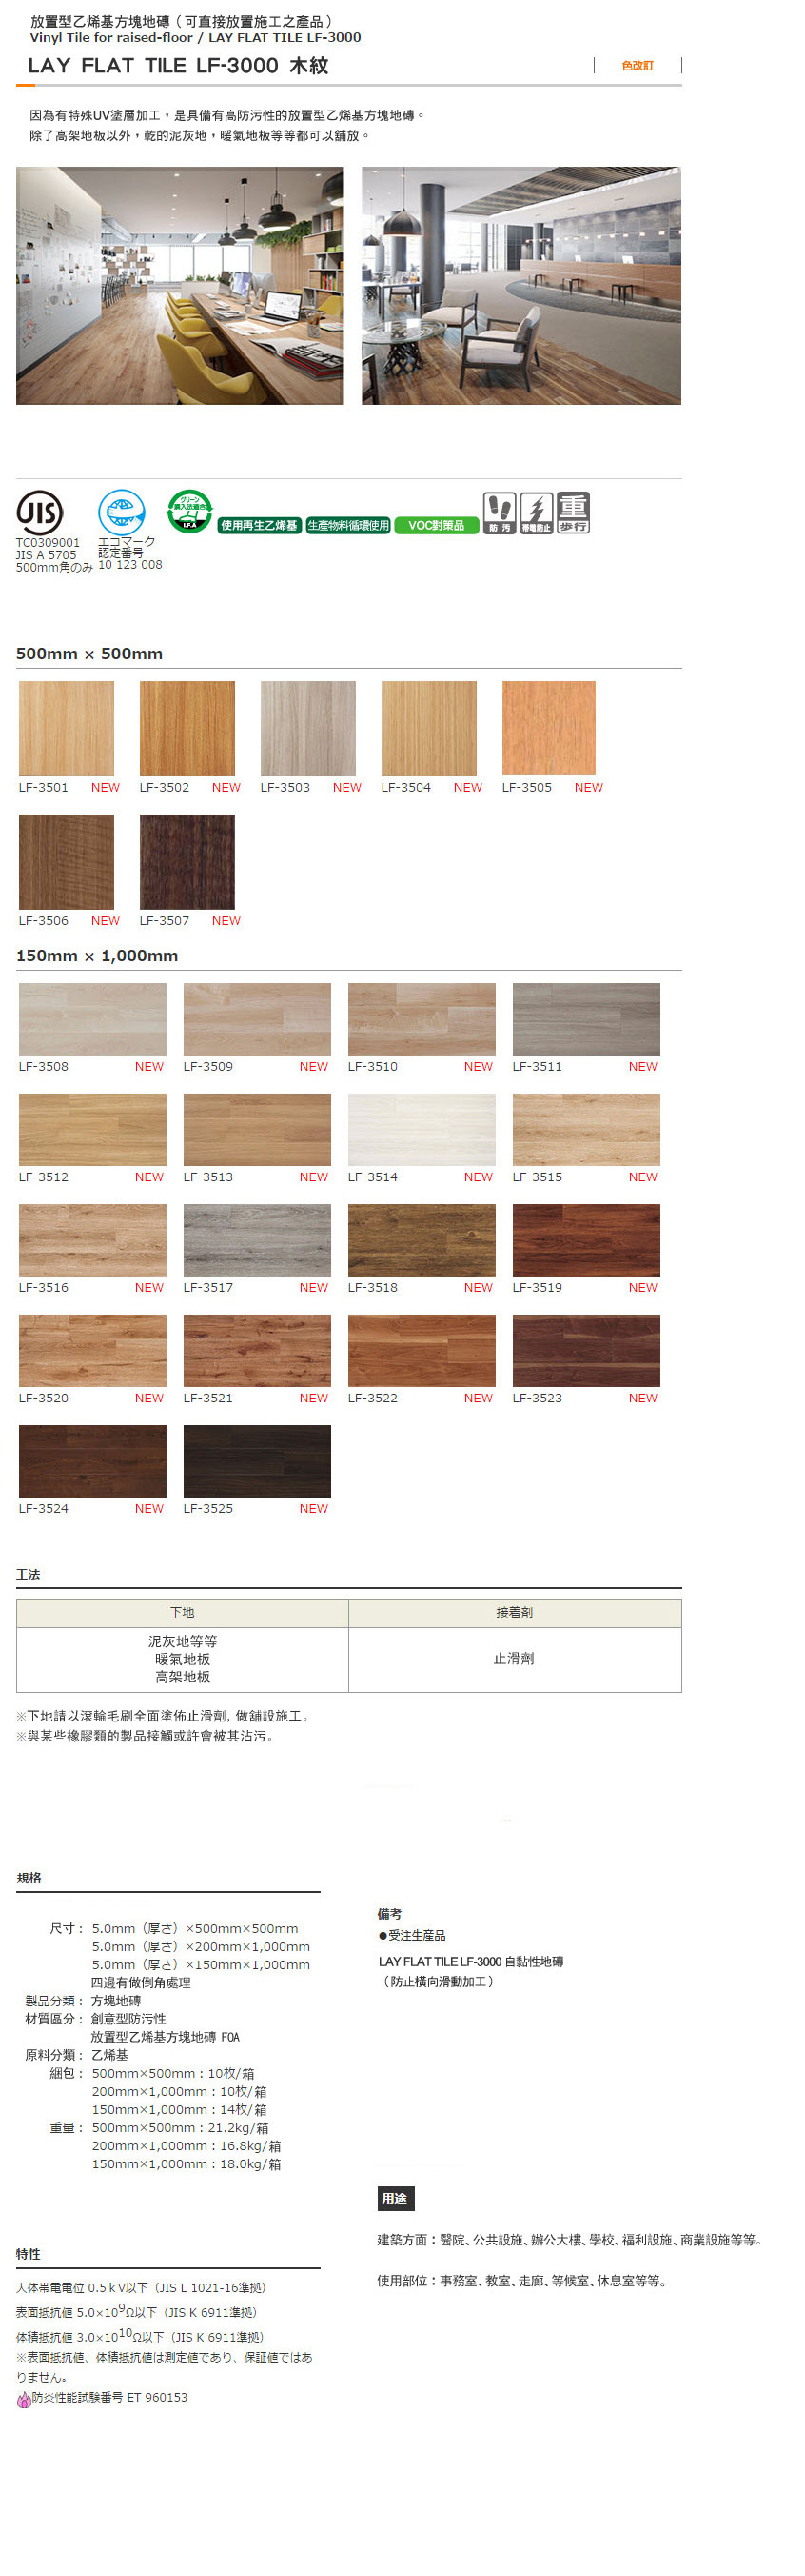The image size is (805, 2576).
Task: Choose the LF-3506 brown wood swatch
Action: tap(66, 861)
